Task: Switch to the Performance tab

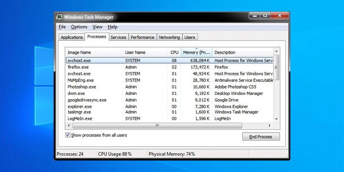Action: click(x=142, y=37)
